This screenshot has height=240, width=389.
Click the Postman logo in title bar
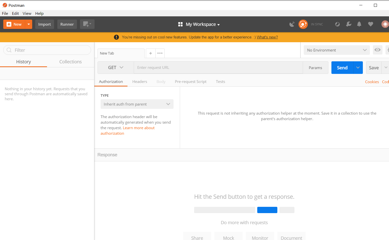coord(5,5)
